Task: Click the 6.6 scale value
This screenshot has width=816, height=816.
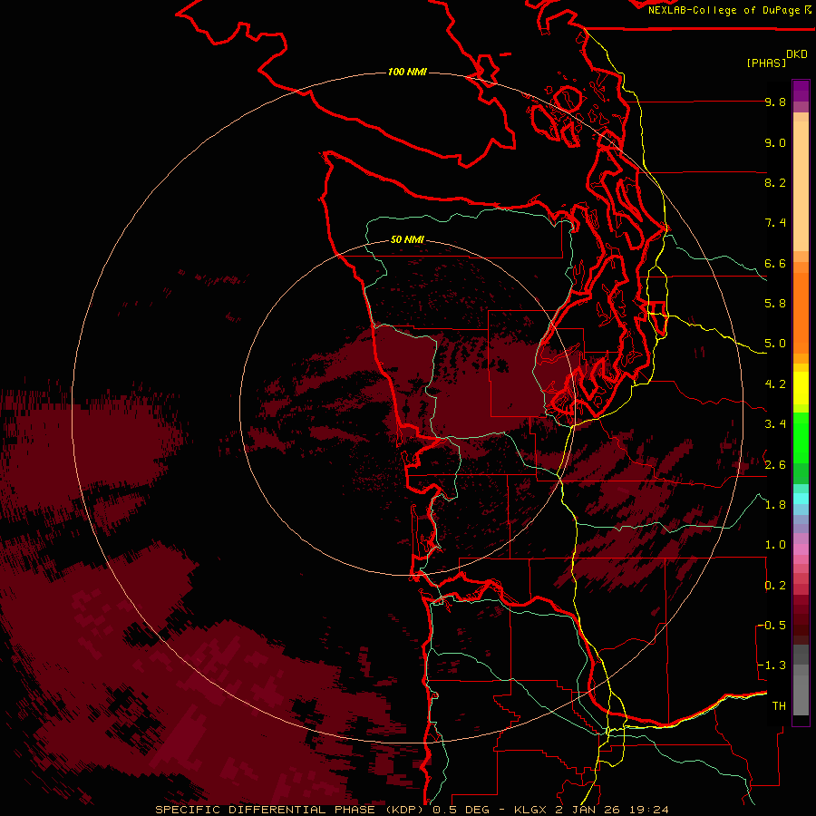Action: [775, 263]
